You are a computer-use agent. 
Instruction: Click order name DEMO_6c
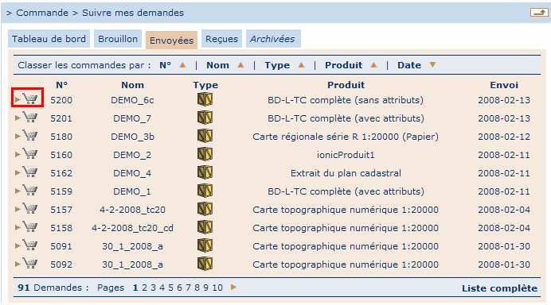(x=132, y=100)
